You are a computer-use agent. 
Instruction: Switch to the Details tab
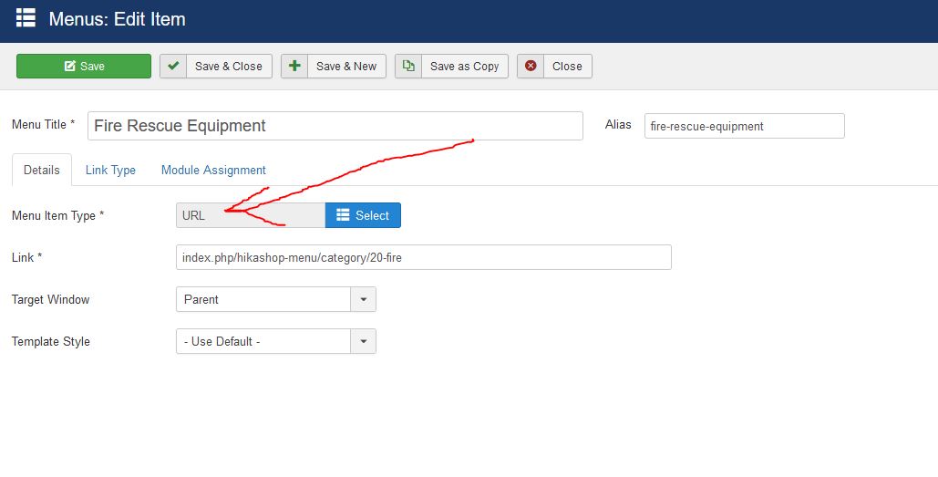(42, 170)
